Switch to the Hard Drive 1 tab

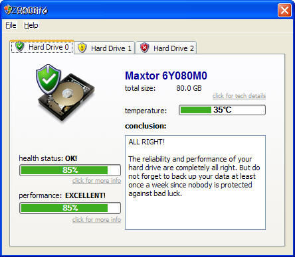(104, 48)
